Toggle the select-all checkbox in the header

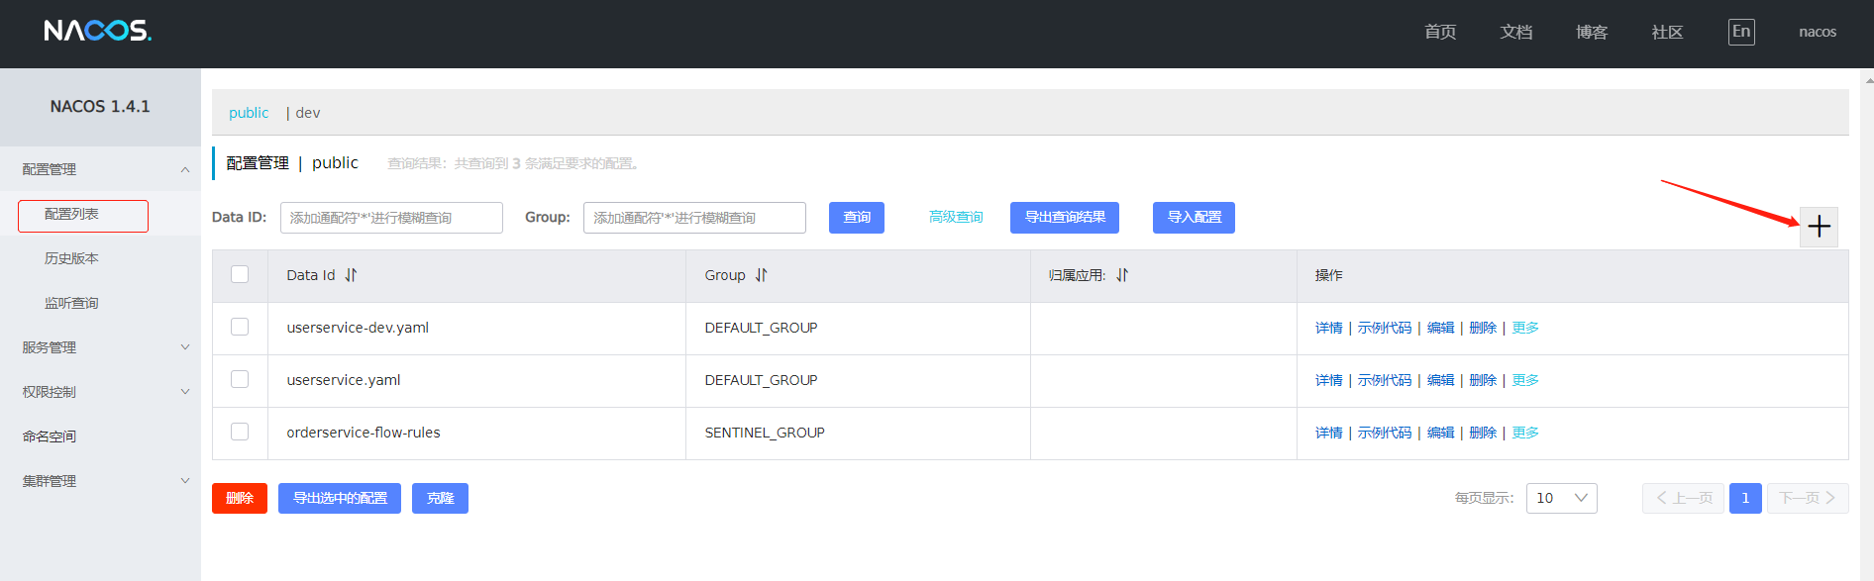[x=240, y=274]
